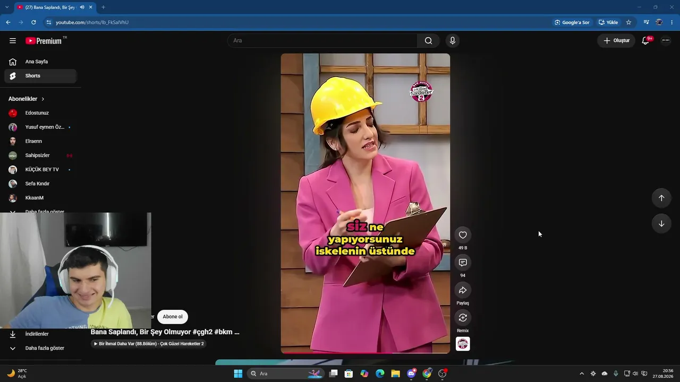Open Shorts in the sidebar
This screenshot has height=382, width=680.
point(40,76)
